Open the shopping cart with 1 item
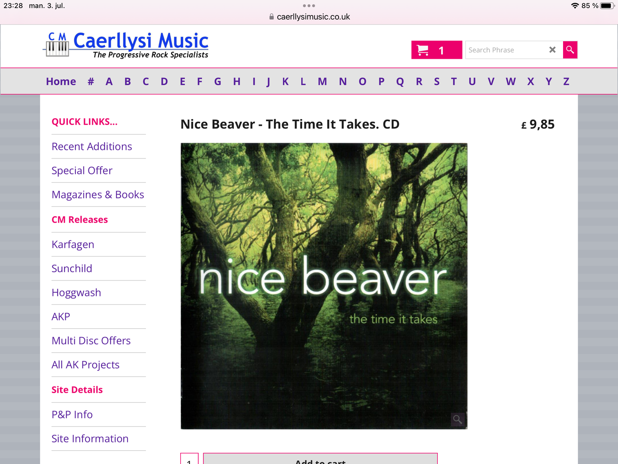 (436, 50)
